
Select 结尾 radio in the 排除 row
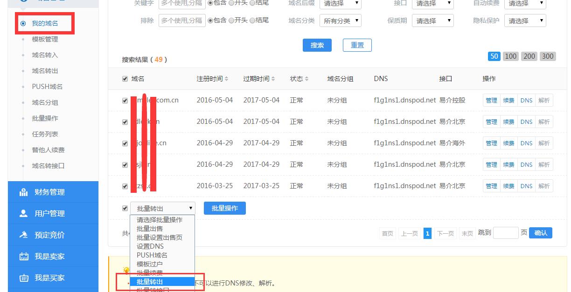252,20
